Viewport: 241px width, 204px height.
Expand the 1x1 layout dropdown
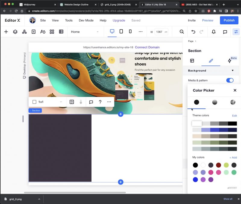61,102
